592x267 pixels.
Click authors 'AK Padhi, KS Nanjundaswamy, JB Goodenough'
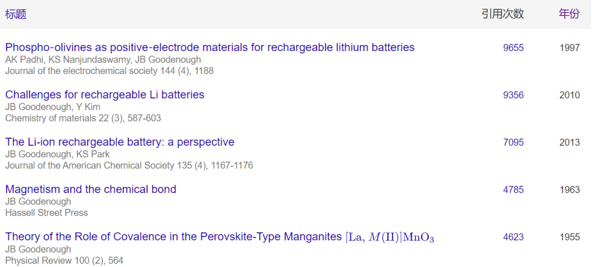(103, 60)
